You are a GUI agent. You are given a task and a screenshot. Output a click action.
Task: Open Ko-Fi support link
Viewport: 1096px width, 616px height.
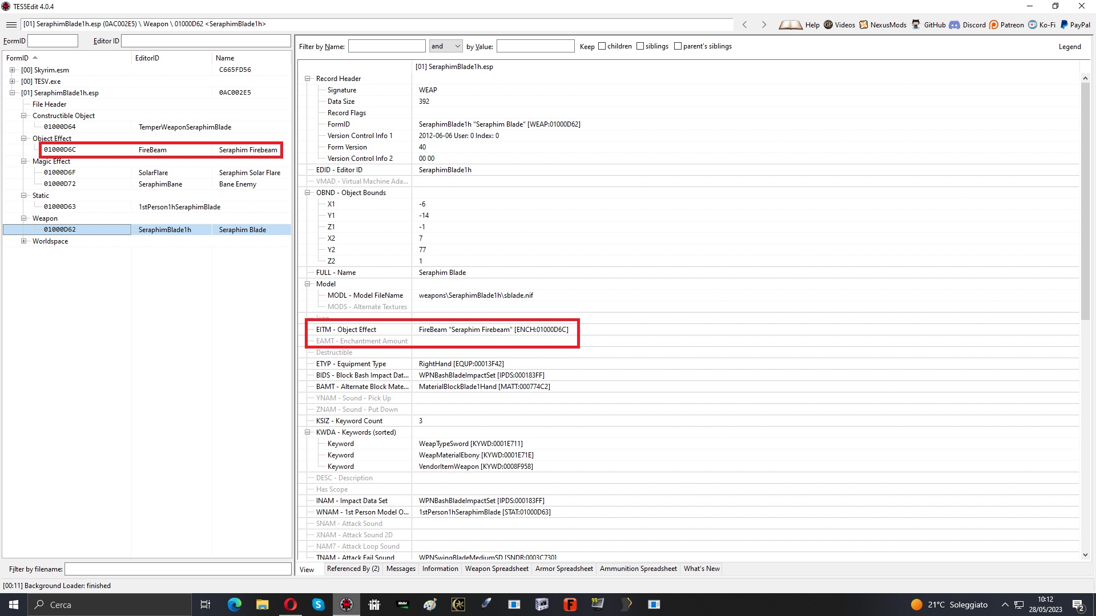pos(1042,25)
